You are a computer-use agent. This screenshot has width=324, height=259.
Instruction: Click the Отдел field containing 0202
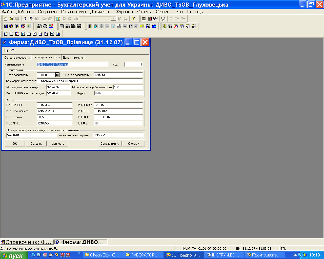(x=119, y=93)
